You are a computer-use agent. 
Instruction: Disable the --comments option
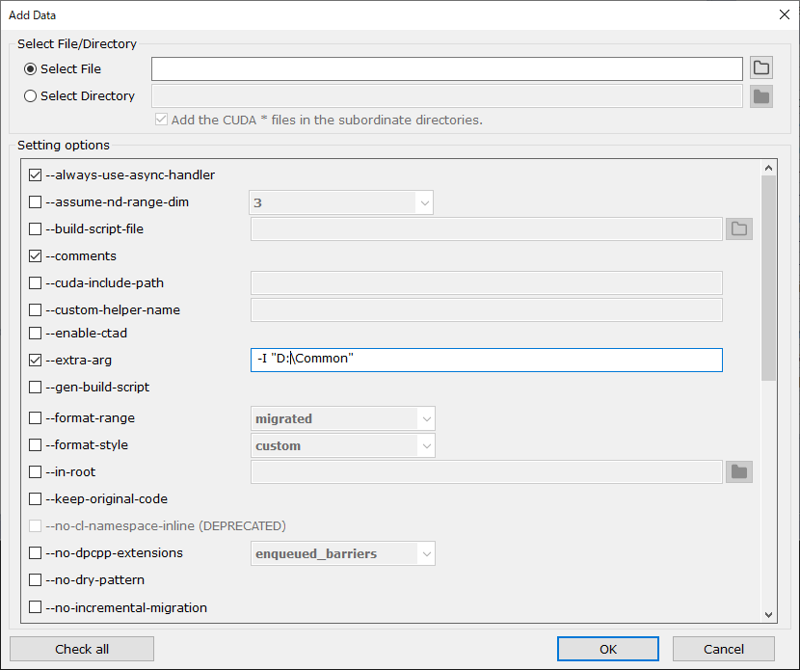point(36,255)
